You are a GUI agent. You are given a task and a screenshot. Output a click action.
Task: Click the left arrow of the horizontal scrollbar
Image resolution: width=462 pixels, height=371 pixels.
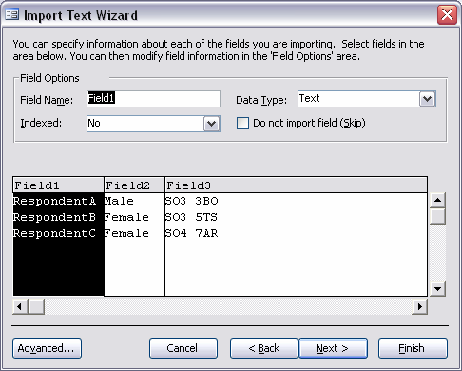20,306
